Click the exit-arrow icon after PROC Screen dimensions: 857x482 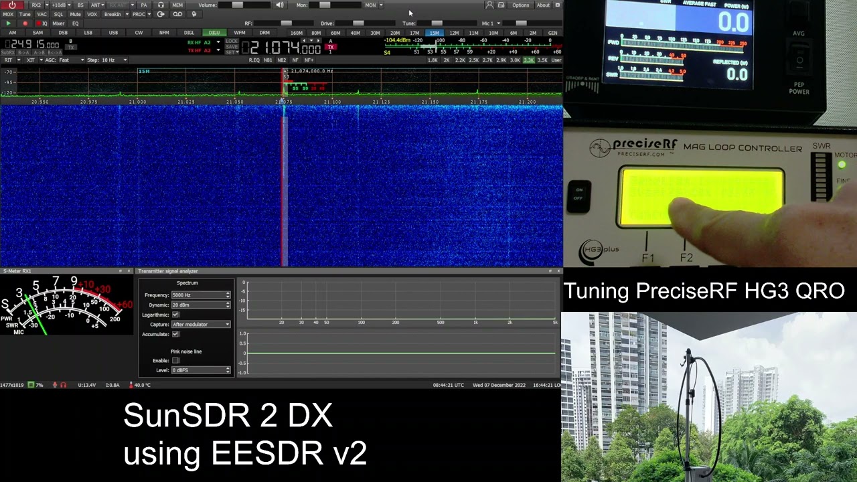pos(161,14)
